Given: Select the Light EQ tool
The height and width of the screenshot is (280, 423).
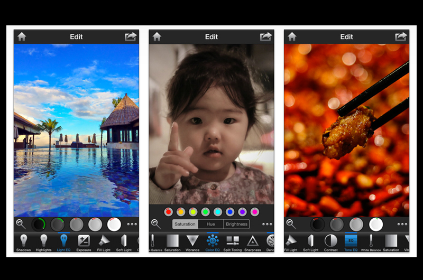Looking at the screenshot, I should click(63, 243).
